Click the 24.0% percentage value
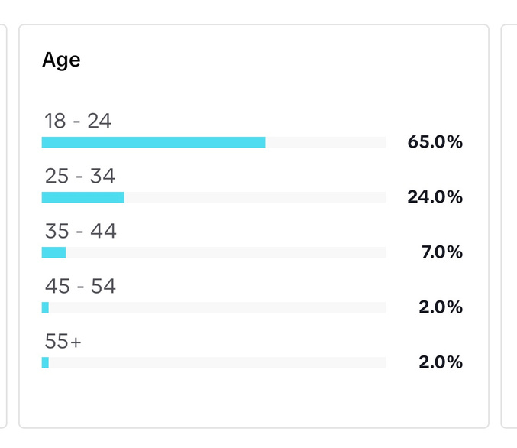This screenshot has height=448, width=517. [435, 197]
